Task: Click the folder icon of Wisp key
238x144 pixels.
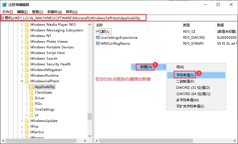Action: click(27, 126)
